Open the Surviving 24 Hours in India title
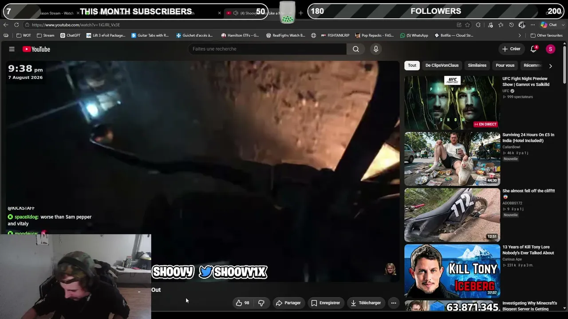This screenshot has height=319, width=568. pyautogui.click(x=528, y=138)
